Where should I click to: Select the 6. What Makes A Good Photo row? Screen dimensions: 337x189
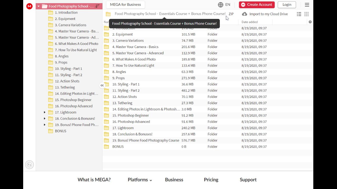coord(208,59)
